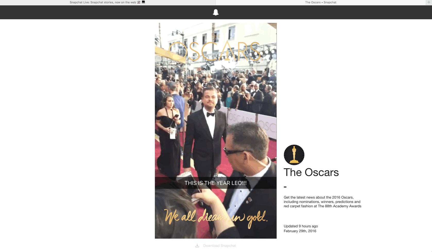Open a new browser tab with plus button
Viewport: 432px width, 252px height.
point(429,2)
